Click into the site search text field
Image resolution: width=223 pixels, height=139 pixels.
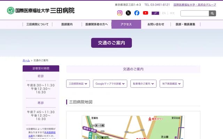pos(194,13)
